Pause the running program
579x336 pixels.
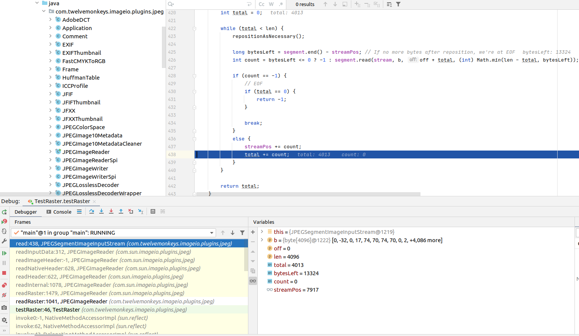[5, 263]
